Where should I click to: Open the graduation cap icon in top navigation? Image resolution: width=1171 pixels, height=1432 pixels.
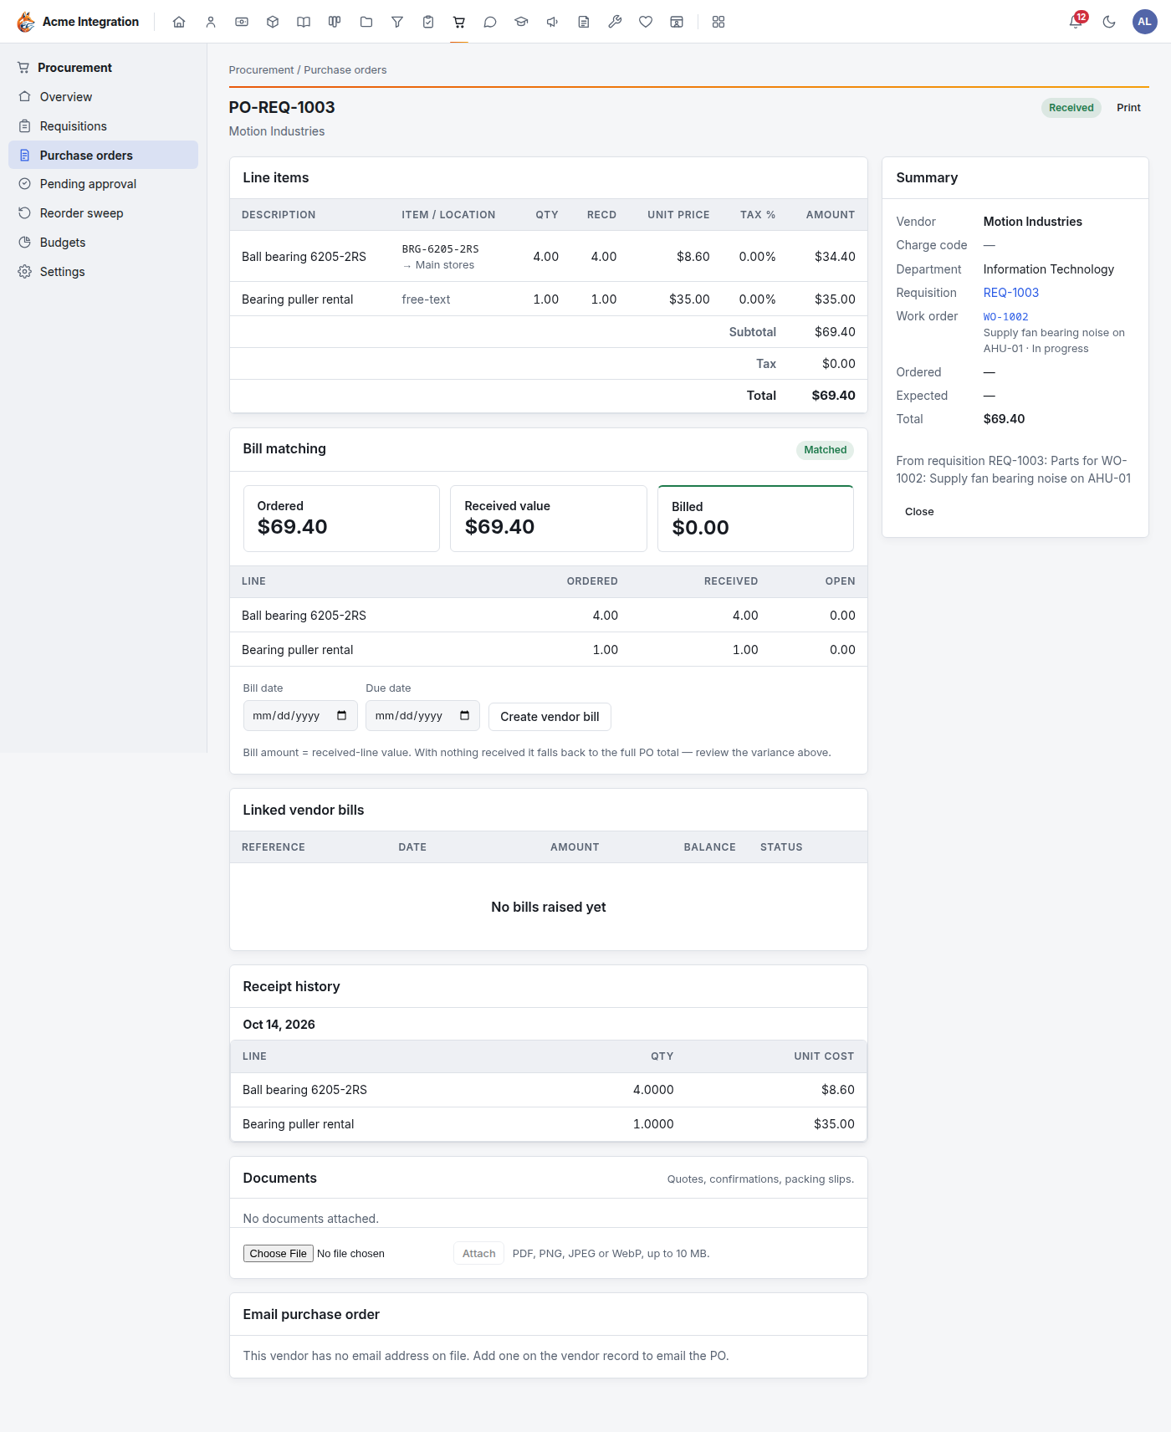pos(521,22)
